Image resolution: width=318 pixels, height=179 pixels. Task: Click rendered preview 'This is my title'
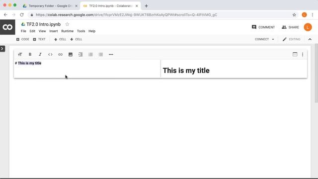click(186, 71)
